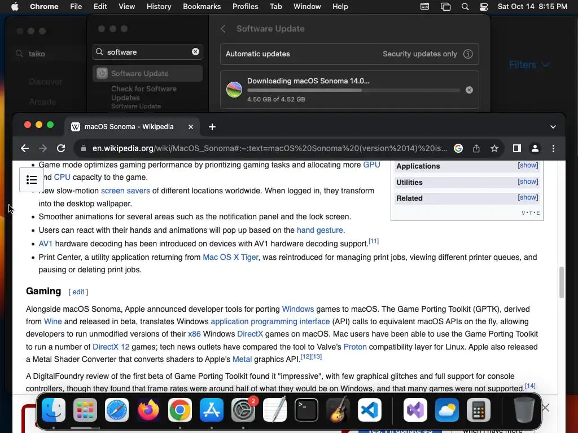Toggle the Wikipedia table of contents button
Screen dimensions: 578x433
coord(32,180)
